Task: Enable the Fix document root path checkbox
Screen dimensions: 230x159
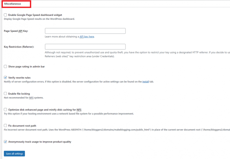Action: pos(5,126)
